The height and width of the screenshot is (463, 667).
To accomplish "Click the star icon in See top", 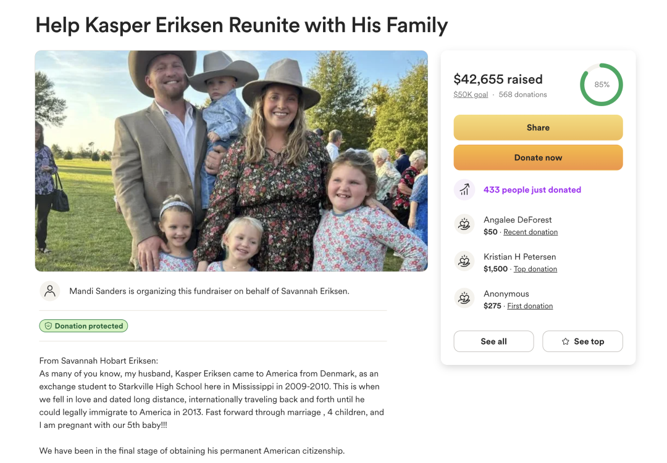I will 565,342.
